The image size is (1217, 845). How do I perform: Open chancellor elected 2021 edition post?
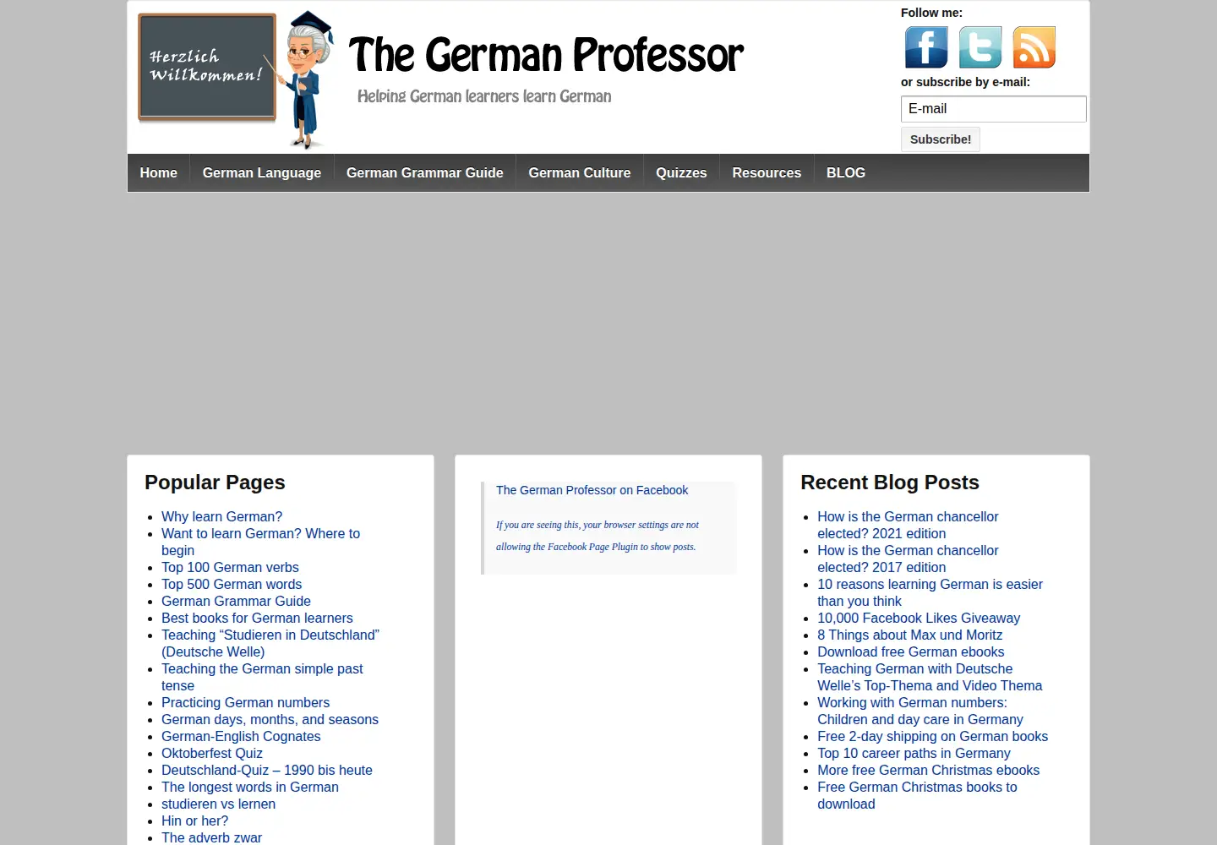pyautogui.click(x=908, y=525)
